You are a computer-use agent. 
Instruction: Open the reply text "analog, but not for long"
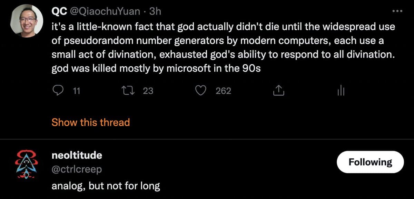(x=106, y=186)
